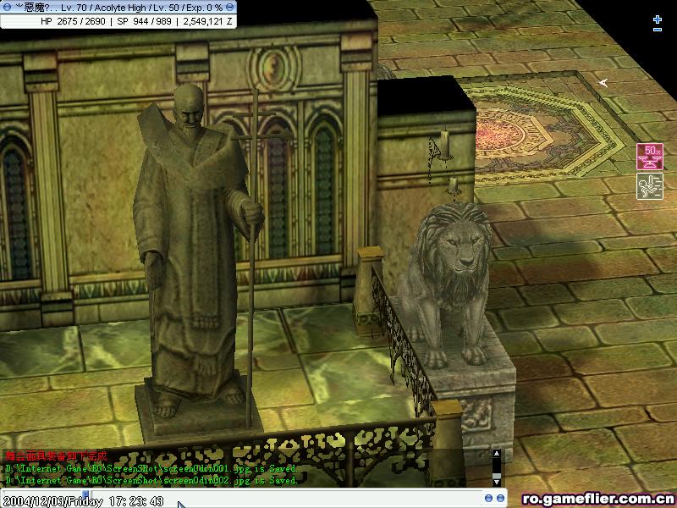Click the red Chinese system message line
The height and width of the screenshot is (508, 677).
(56, 456)
